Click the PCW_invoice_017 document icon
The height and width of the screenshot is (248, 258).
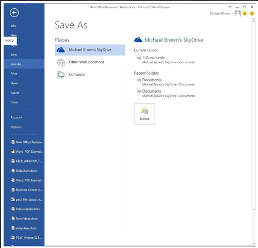pos(12,238)
